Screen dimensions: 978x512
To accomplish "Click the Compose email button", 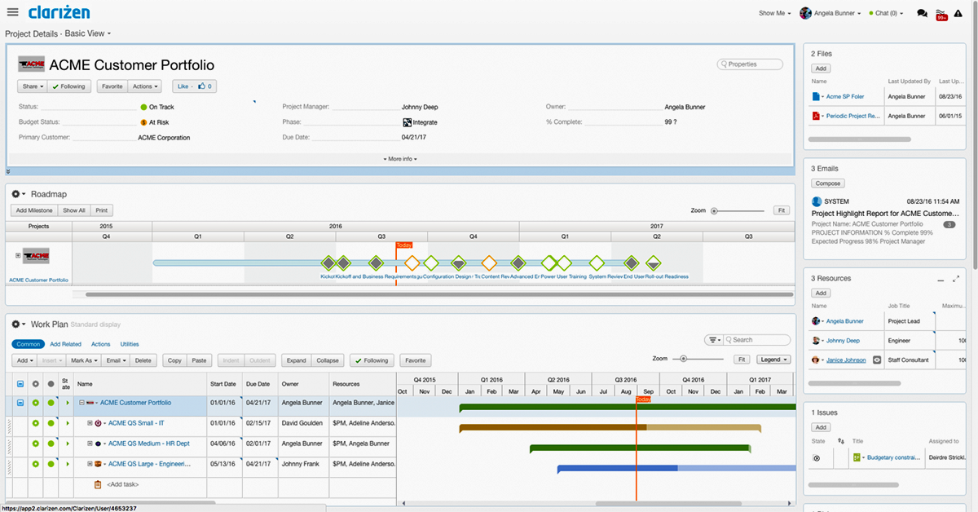I will [828, 183].
